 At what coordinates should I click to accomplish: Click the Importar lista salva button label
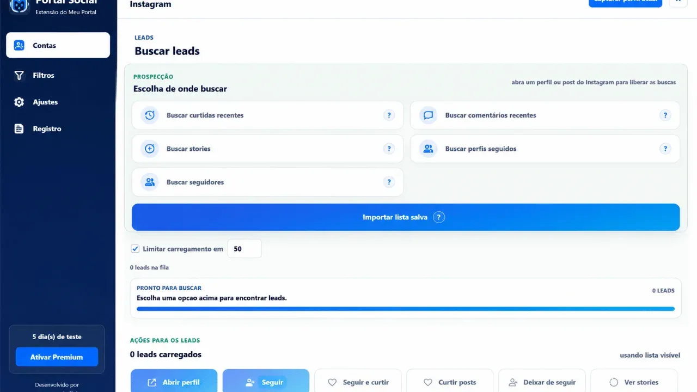tap(395, 217)
